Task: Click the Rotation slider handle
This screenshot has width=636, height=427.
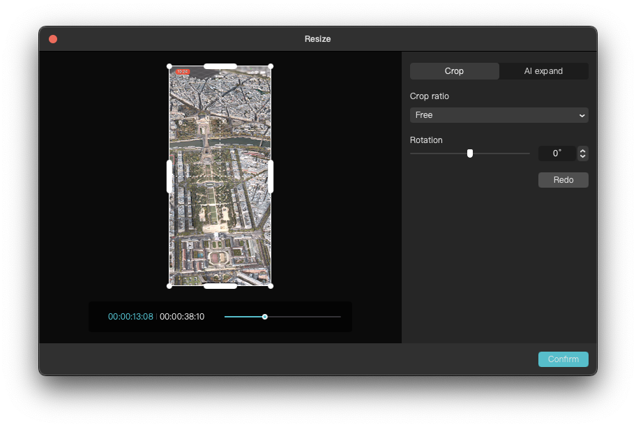Action: pos(470,153)
